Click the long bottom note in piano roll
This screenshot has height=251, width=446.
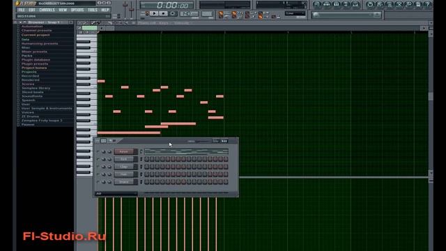pyautogui.click(x=129, y=132)
